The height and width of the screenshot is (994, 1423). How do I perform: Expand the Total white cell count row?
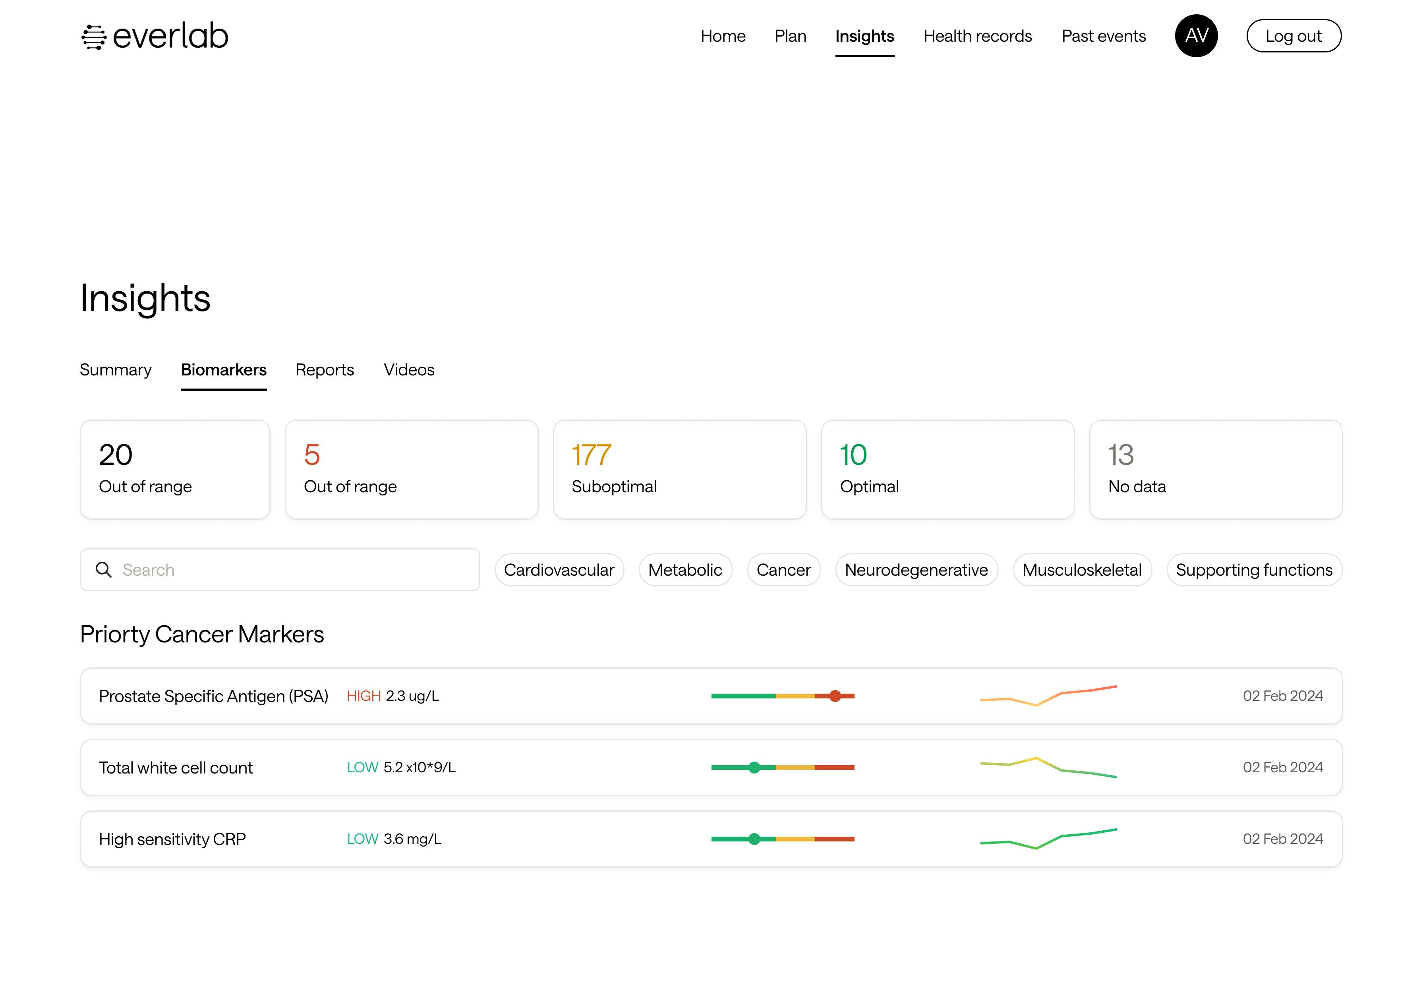pyautogui.click(x=176, y=768)
